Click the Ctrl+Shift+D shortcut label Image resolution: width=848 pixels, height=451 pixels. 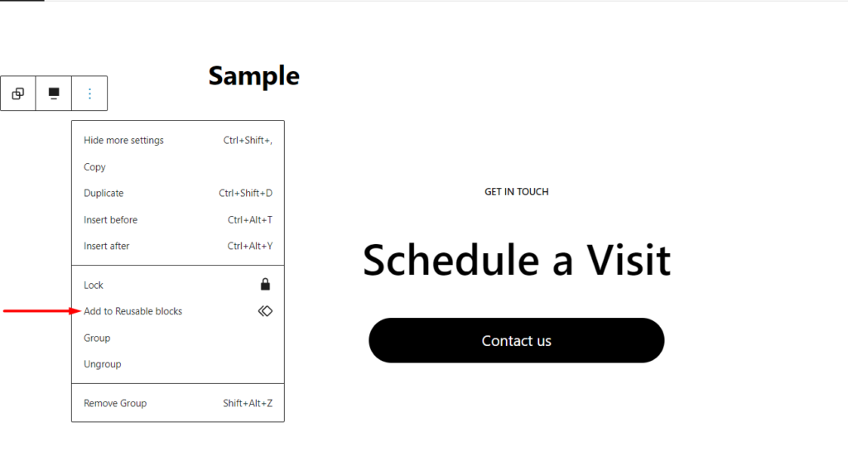[245, 194]
